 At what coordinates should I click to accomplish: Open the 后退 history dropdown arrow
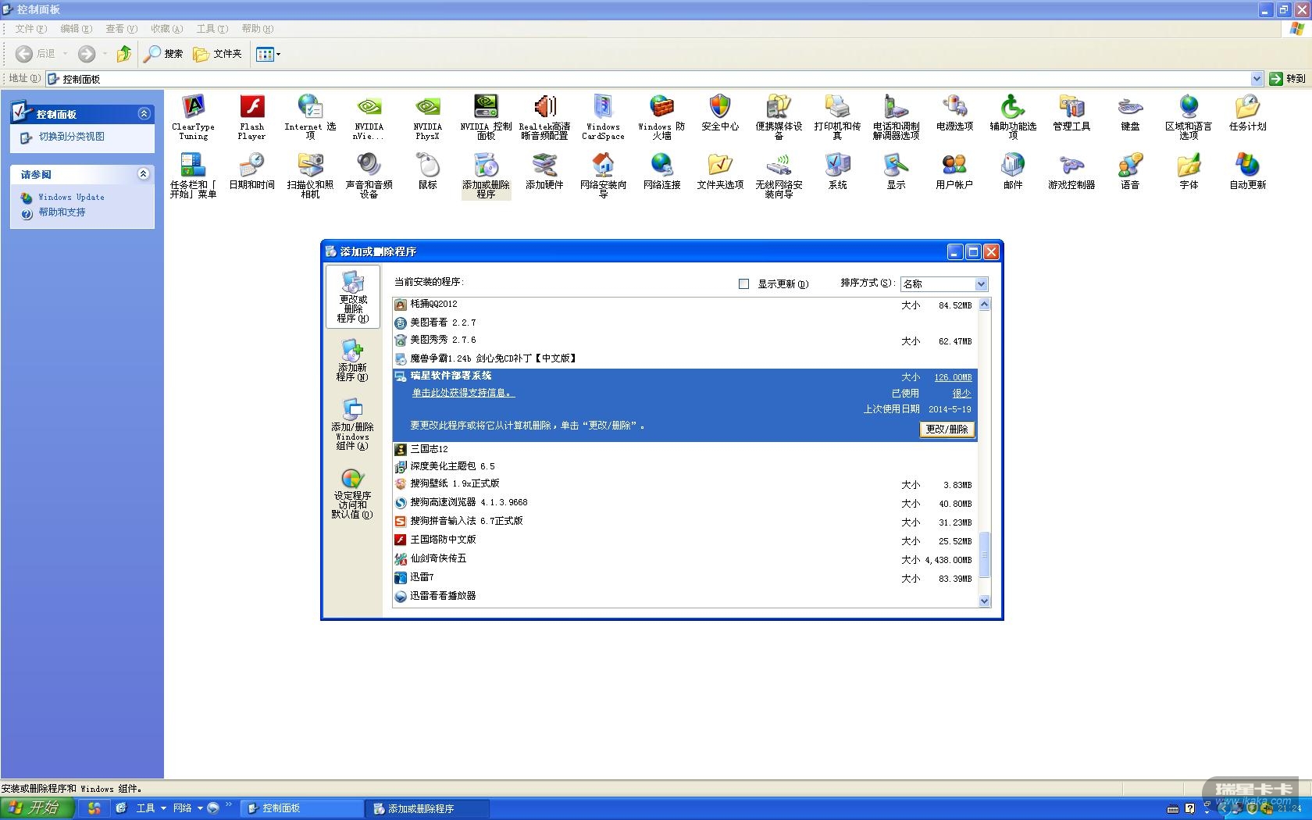(x=66, y=54)
